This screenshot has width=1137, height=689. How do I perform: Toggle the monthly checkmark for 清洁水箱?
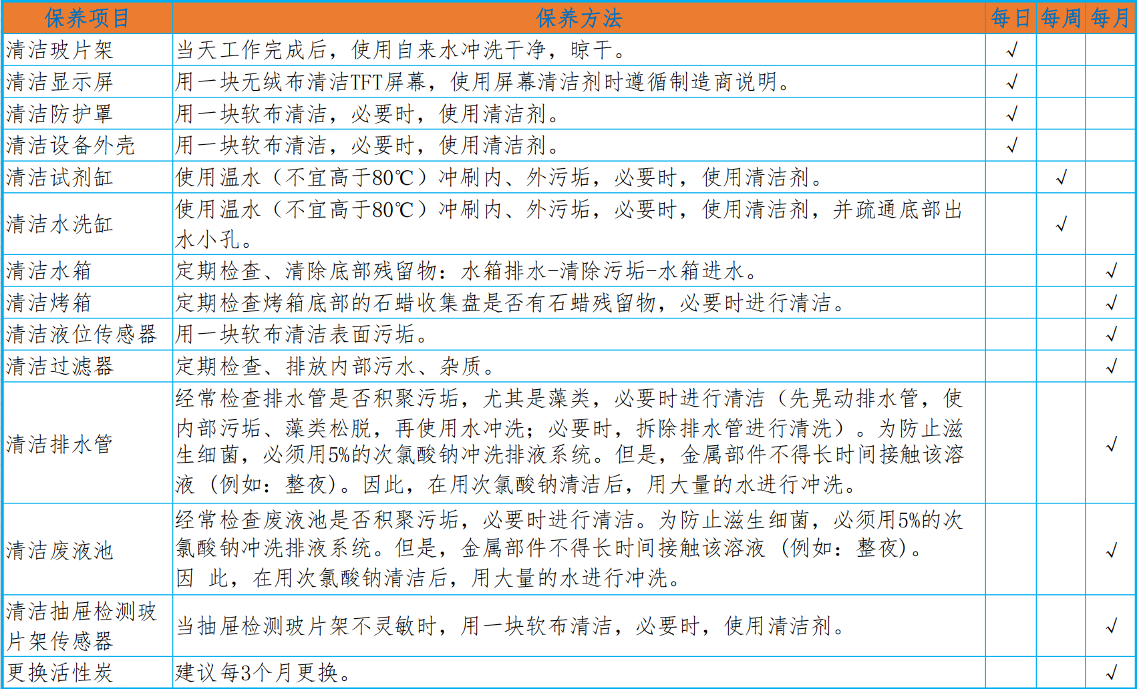point(1111,271)
